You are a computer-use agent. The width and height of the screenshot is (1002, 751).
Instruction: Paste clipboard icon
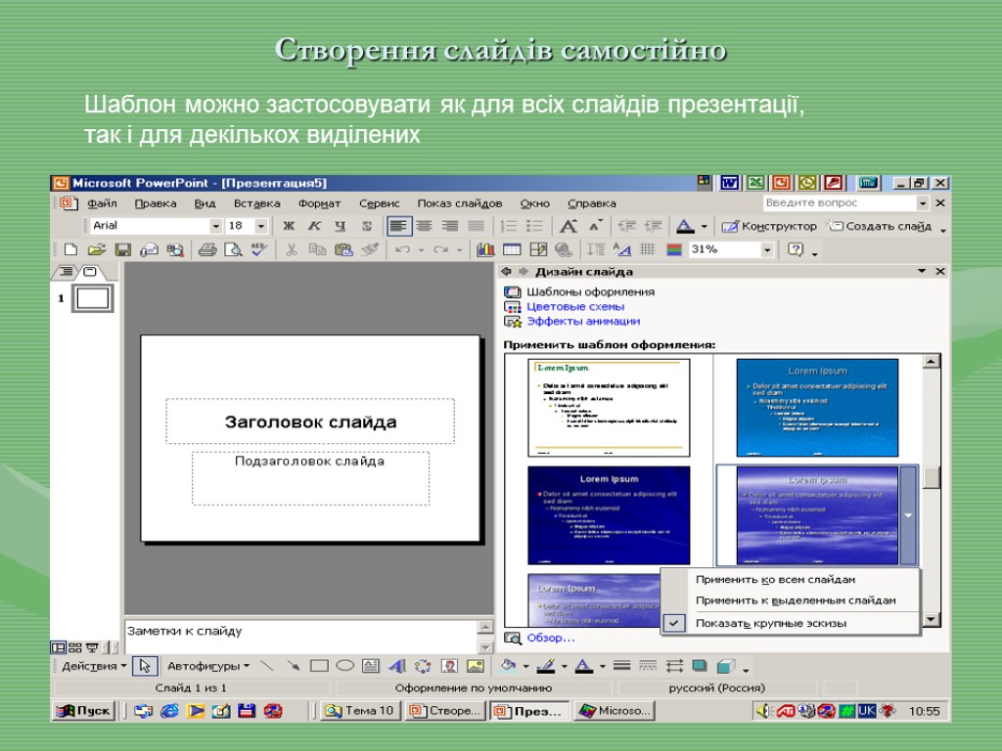click(343, 249)
